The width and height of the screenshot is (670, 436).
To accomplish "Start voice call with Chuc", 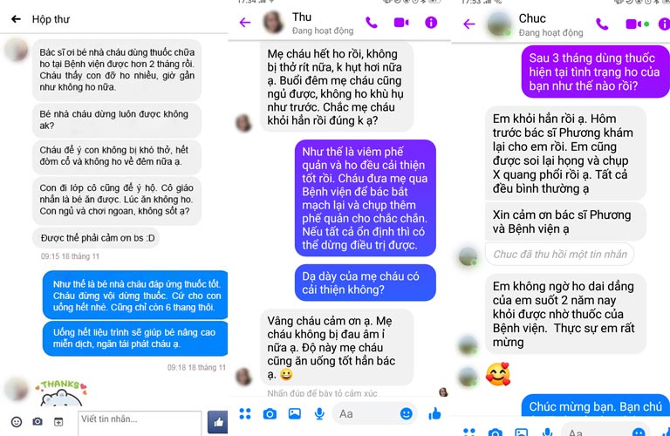I will coord(602,24).
